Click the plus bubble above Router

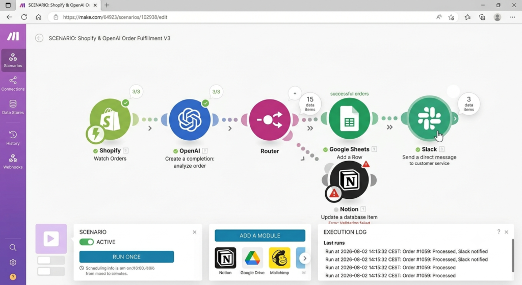(295, 93)
